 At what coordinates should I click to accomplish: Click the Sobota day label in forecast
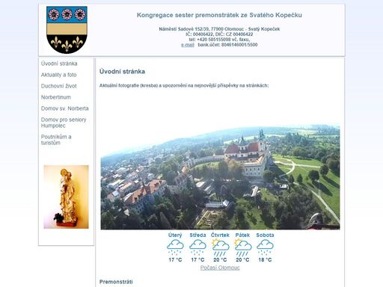[x=265, y=235]
